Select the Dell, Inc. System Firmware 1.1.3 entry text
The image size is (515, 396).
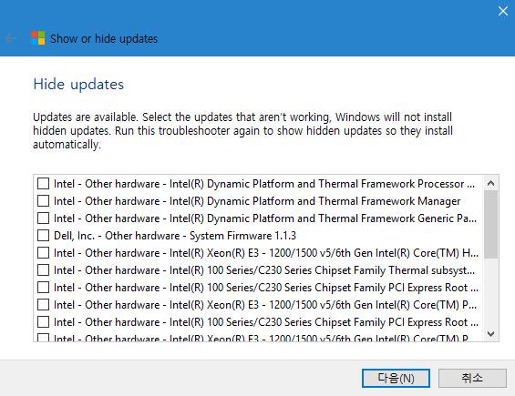(175, 236)
